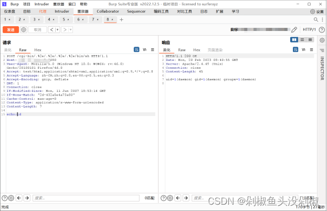The image size is (327, 211).
Task: Click the orange Send (发送) button
Action: click(x=10, y=29)
